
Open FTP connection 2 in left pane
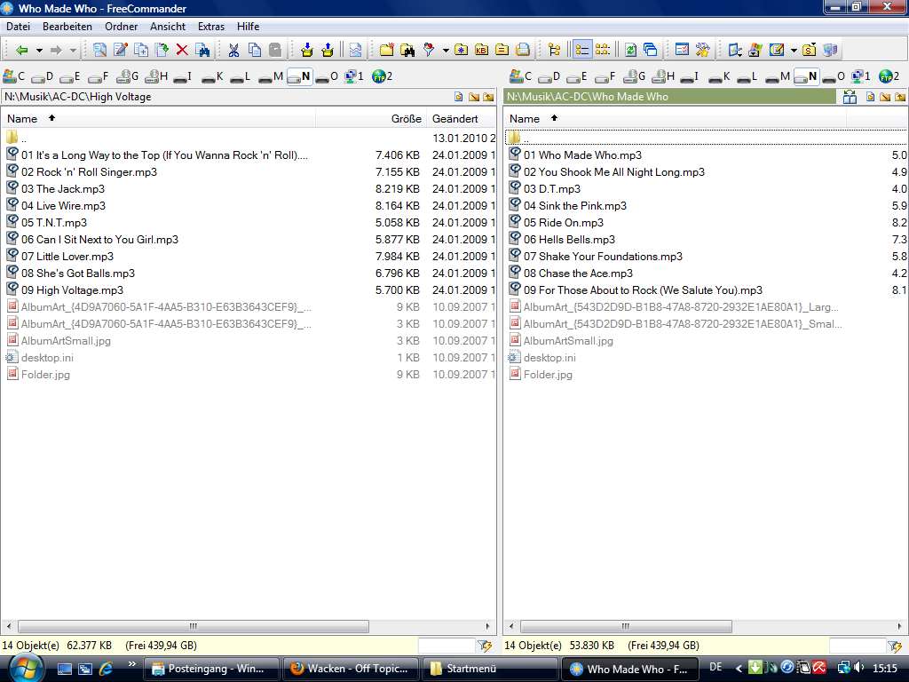tap(382, 76)
